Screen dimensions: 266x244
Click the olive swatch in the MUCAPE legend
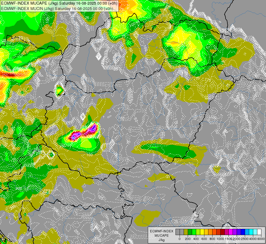[x=186, y=232]
